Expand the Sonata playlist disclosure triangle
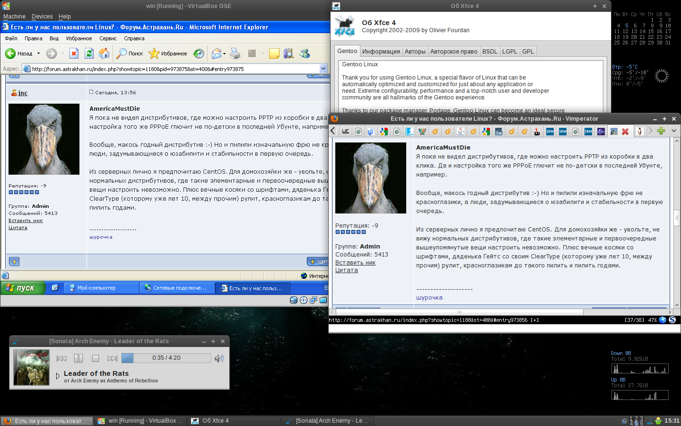The image size is (681, 426). (58, 376)
